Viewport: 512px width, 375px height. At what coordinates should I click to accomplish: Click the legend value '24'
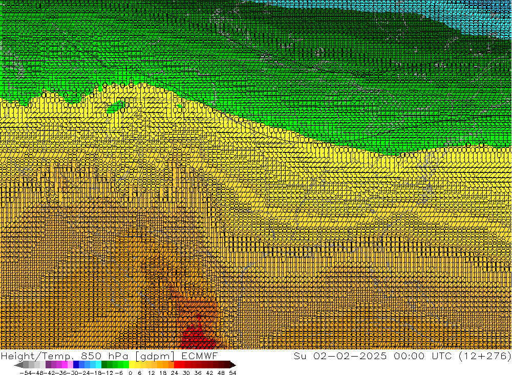click(x=175, y=373)
